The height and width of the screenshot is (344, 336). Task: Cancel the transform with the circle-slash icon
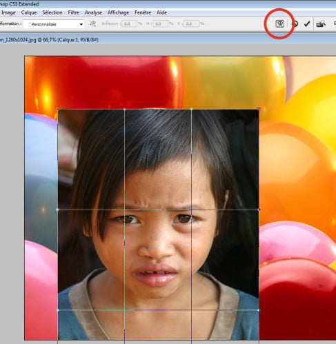coord(295,23)
